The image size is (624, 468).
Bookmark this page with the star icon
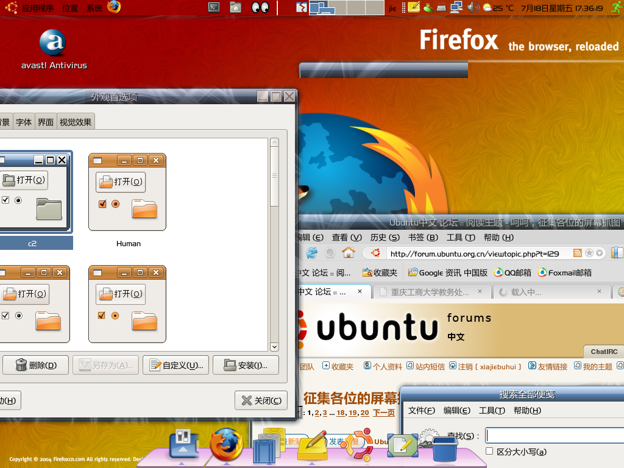tap(589, 253)
